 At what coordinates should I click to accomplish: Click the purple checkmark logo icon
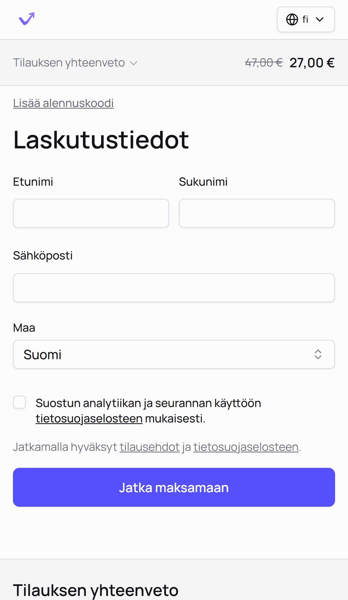pos(26,19)
